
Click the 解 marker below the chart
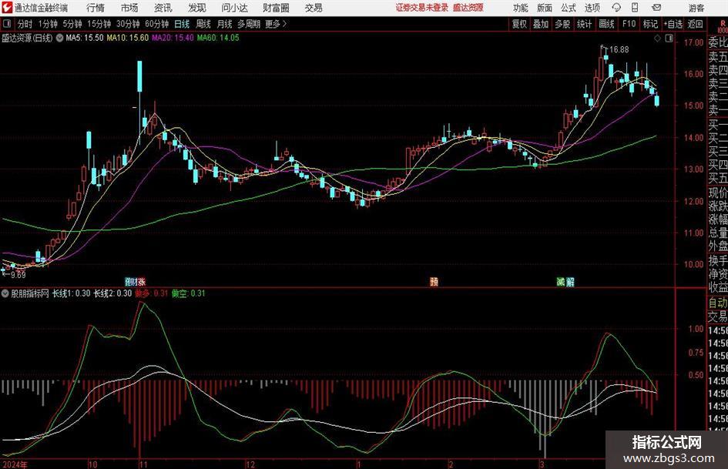point(570,281)
